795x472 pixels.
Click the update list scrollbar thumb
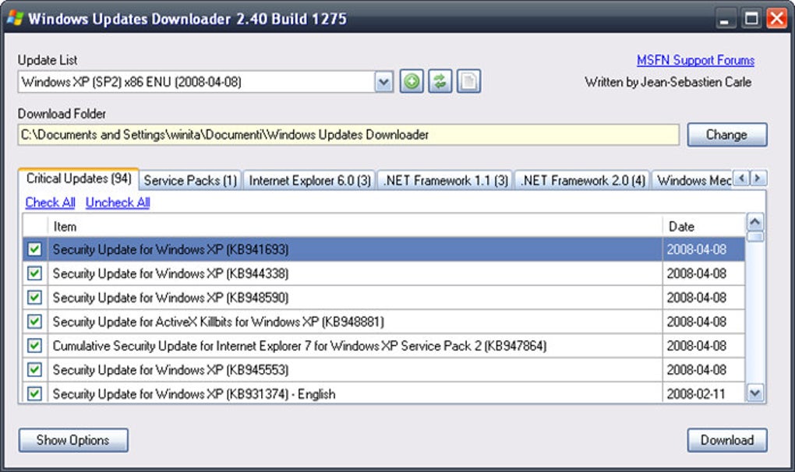755,237
